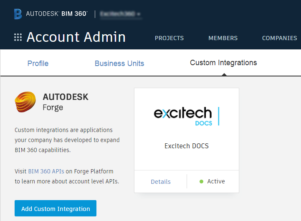The image size is (301, 221).
Task: Switch to the Profile tab
Action: [38, 64]
